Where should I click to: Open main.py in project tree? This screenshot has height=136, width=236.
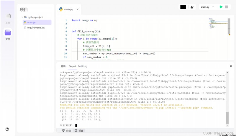tap(37, 22)
